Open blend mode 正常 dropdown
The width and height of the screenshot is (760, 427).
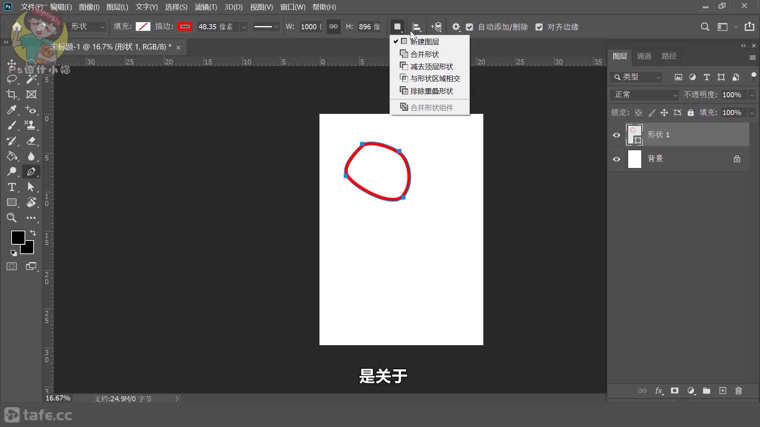tap(644, 95)
